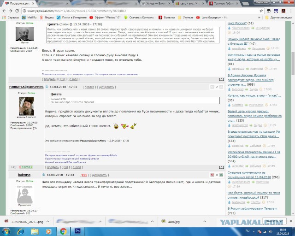View site information icon in address bar
295x236 pixels.
pos(24,11)
